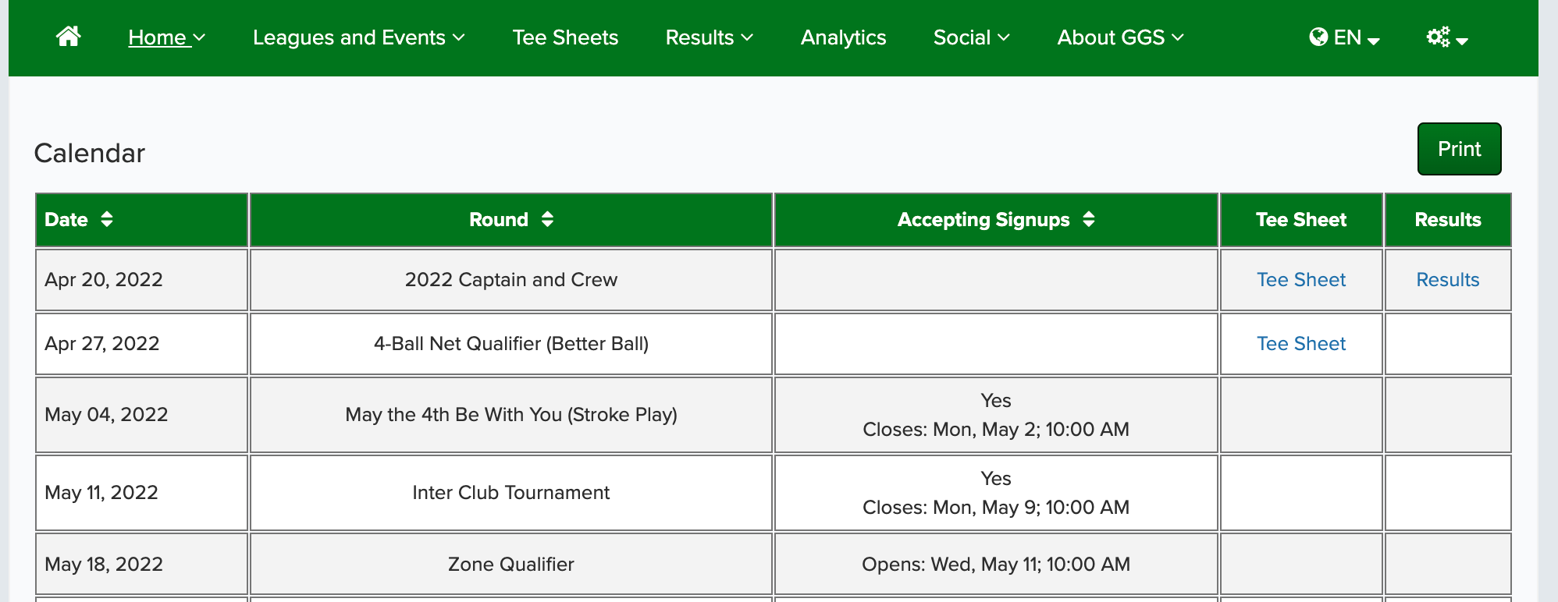This screenshot has width=1558, height=602.
Task: Open the gears settings menu
Action: click(x=1447, y=37)
